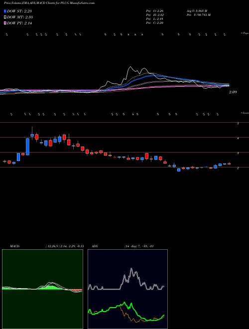Click the '<Lows' row label
Screen dimensions: 249x329
pyautogui.click(x=245, y=113)
